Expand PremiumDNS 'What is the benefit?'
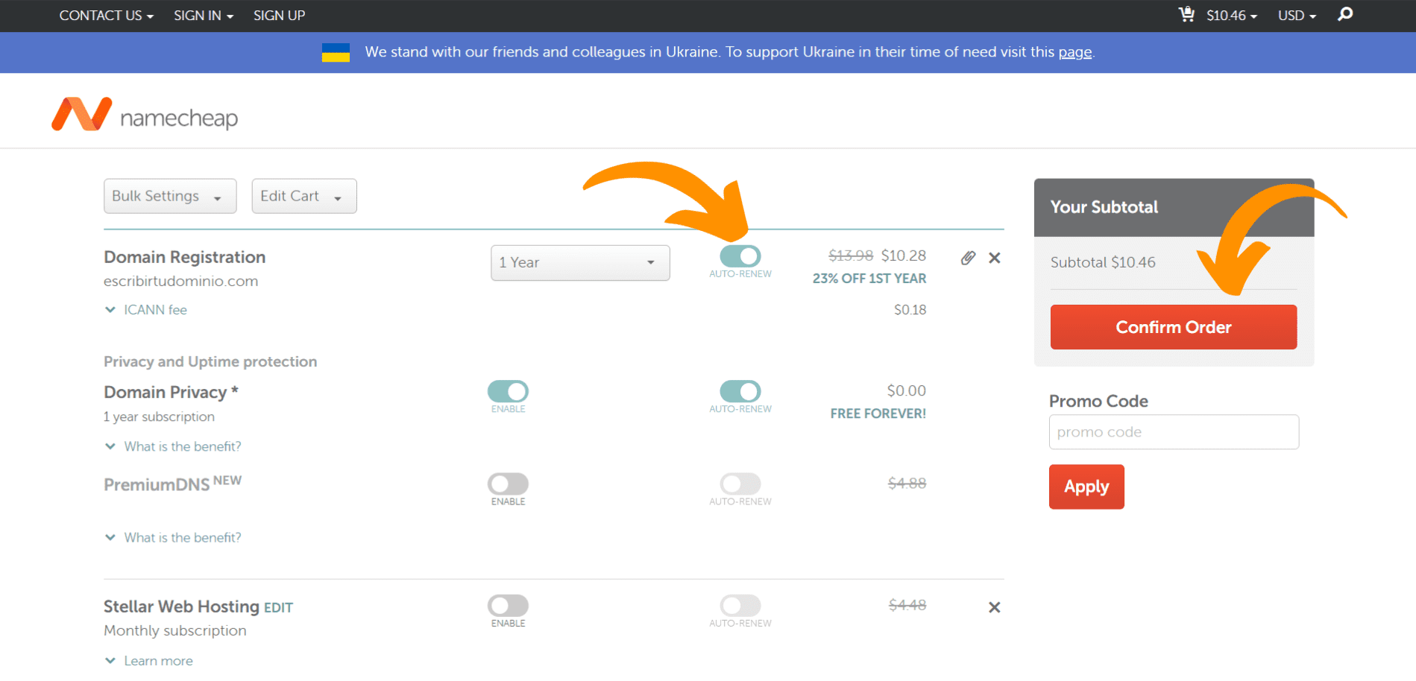The width and height of the screenshot is (1416, 681). [x=173, y=537]
